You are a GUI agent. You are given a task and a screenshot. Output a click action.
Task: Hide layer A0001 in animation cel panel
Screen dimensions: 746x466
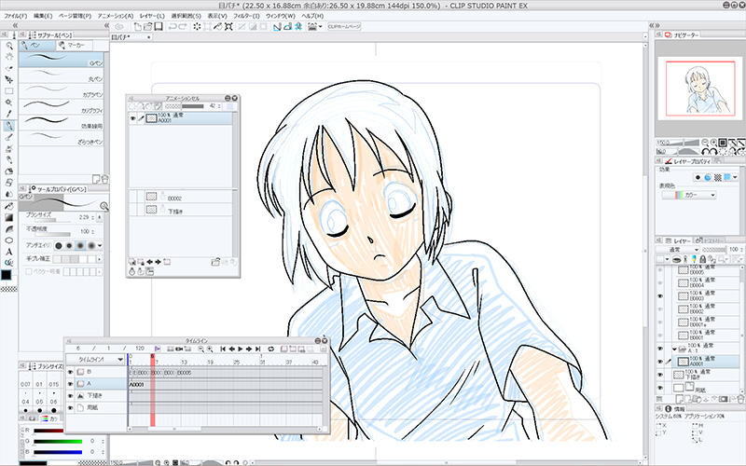click(x=132, y=120)
